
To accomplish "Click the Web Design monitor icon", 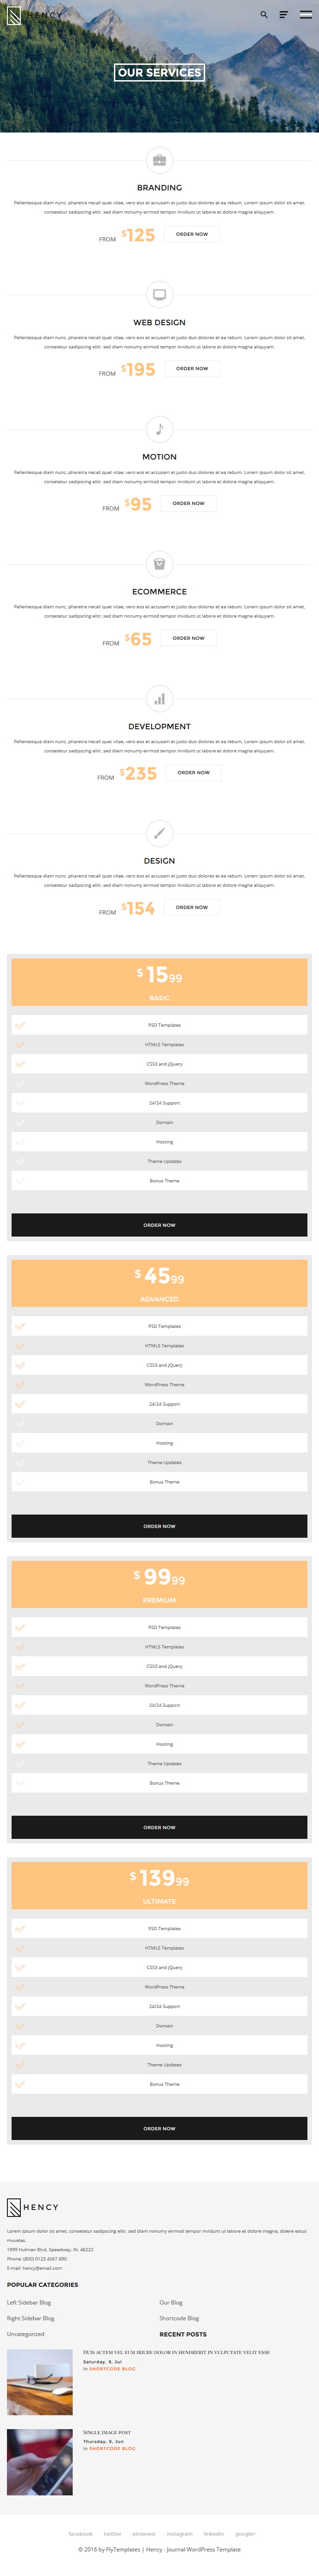I will tap(159, 295).
